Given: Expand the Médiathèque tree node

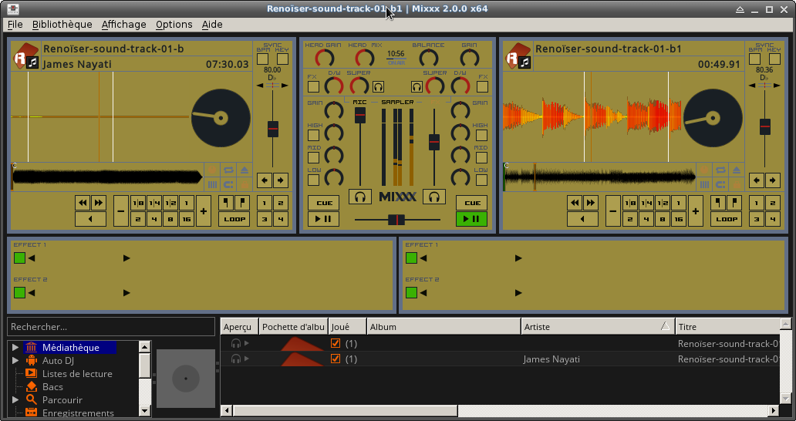Looking at the screenshot, I should (15, 348).
